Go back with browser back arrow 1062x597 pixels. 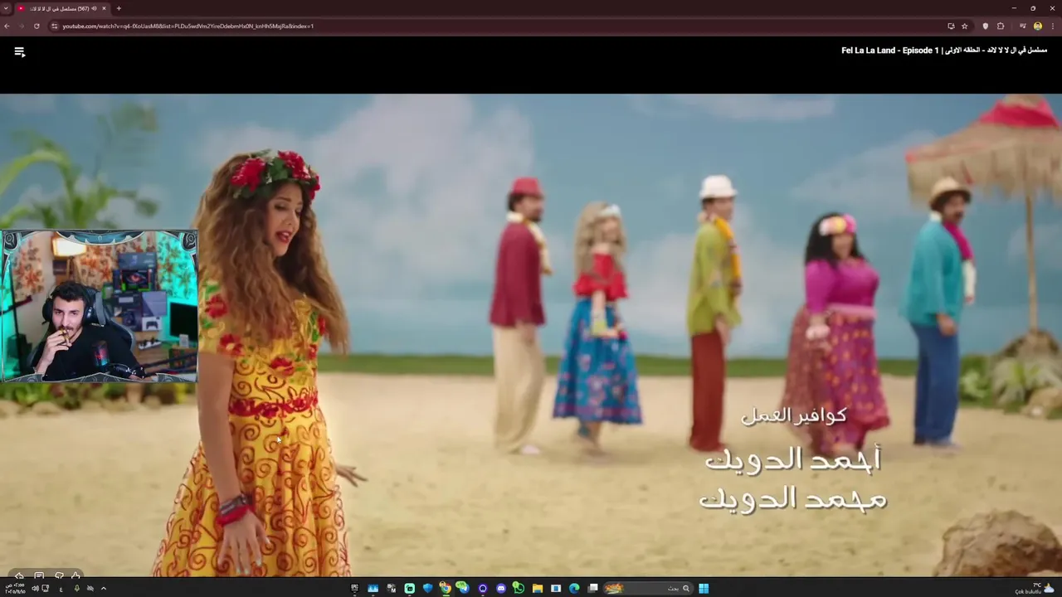point(7,26)
